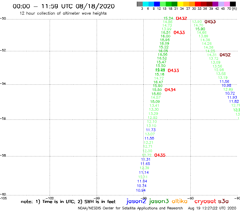Select the wave height value 13.99

(166, 29)
